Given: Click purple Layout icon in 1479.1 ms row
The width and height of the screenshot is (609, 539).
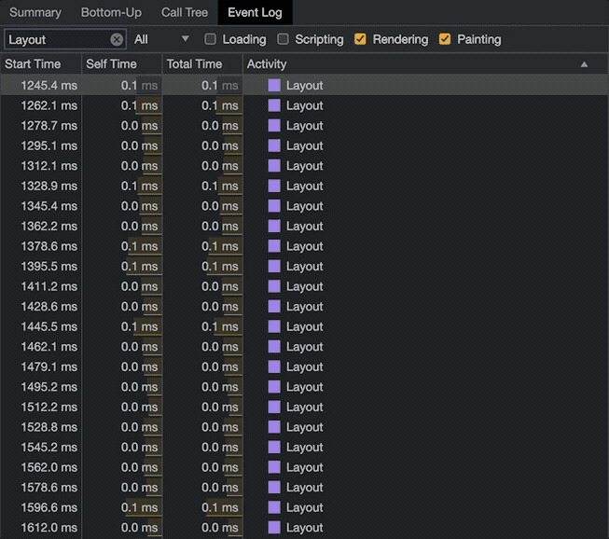Looking at the screenshot, I should click(x=274, y=366).
